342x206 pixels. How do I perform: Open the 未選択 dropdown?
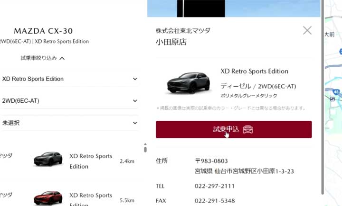pyautogui.click(x=69, y=123)
